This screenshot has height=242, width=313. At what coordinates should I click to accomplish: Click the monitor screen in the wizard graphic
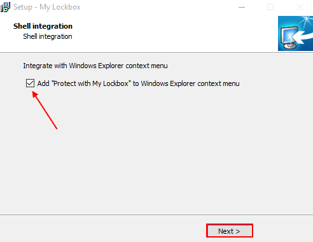[x=289, y=35]
